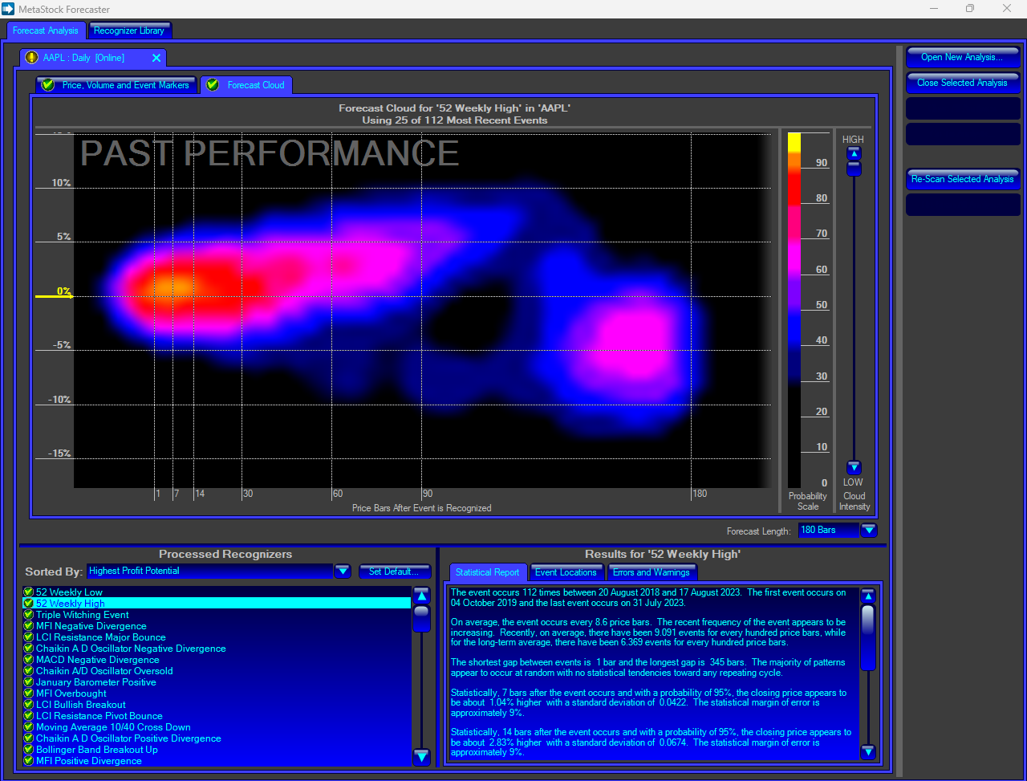Open the Forecast Length dropdown arrow
This screenshot has width=1027, height=781.
pos(869,531)
